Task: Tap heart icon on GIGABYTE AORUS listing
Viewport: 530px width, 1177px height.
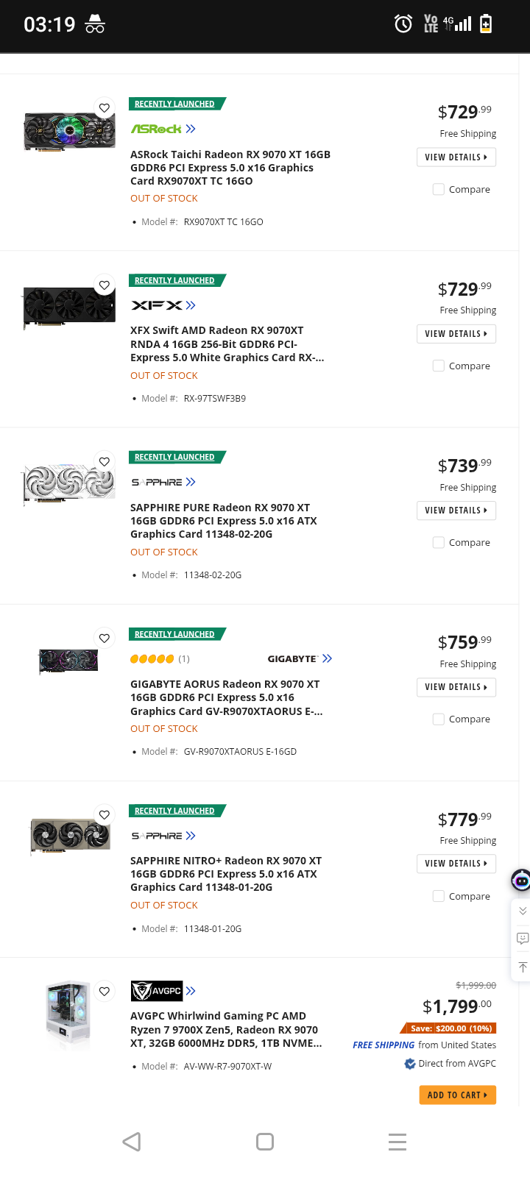Action: [x=105, y=639]
